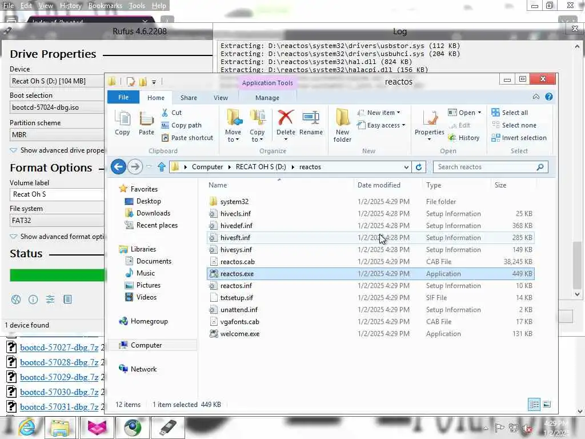
Task: Click RECAT OH S (D:) breadcrumb
Action: 261,167
